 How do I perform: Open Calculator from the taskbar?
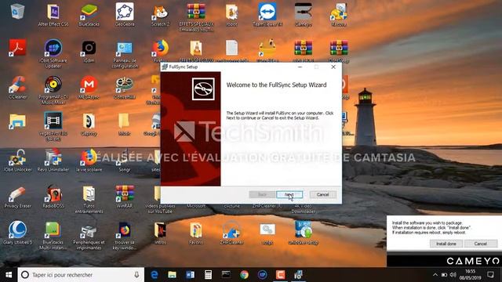click(208, 275)
